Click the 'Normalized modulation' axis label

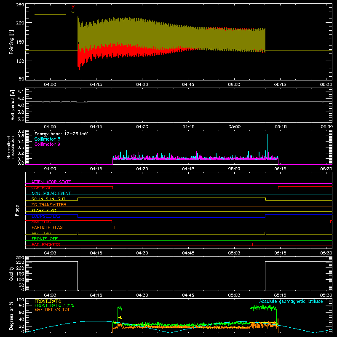pos(11,147)
